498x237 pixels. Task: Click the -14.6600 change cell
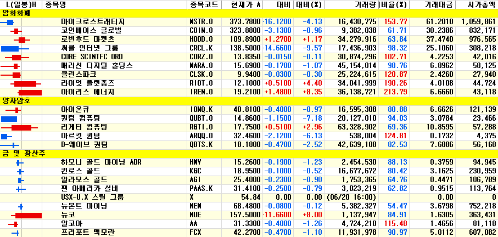tap(277, 48)
